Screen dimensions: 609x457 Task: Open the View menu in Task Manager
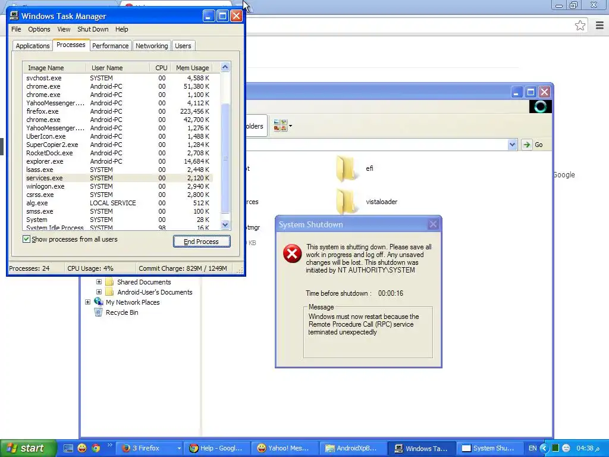pos(64,29)
